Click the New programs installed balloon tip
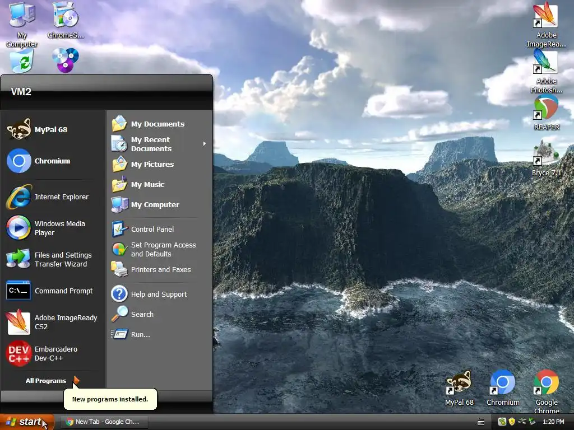Viewport: 574px width, 430px height. pyautogui.click(x=110, y=399)
